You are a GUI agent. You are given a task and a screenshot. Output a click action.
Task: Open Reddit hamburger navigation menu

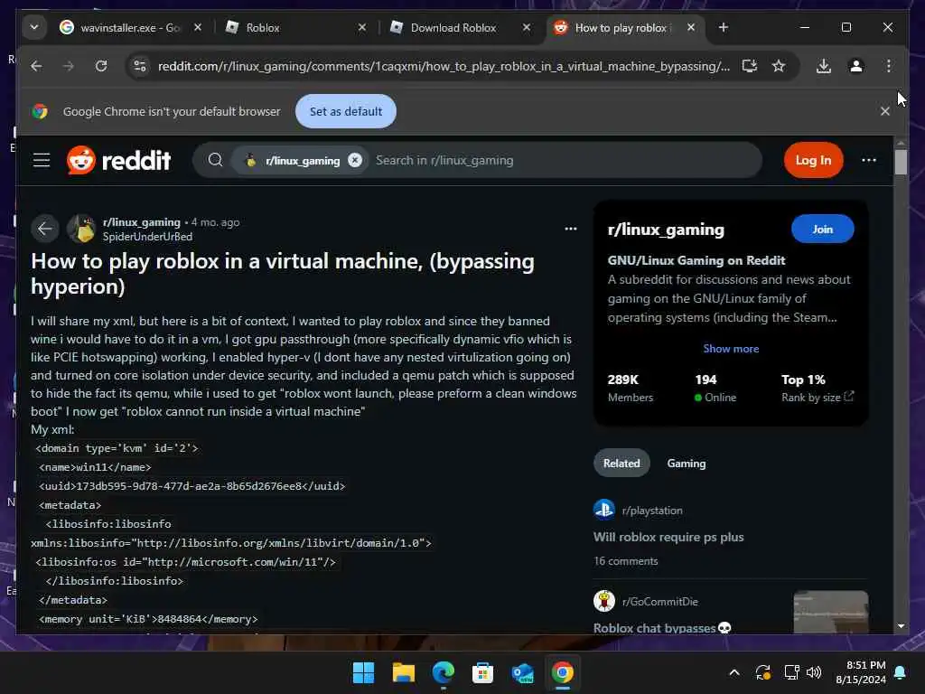(42, 160)
